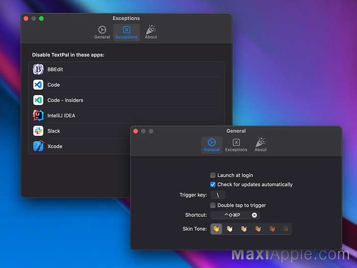
Task: Click the Code - Insiders icon
Action: coord(38,100)
